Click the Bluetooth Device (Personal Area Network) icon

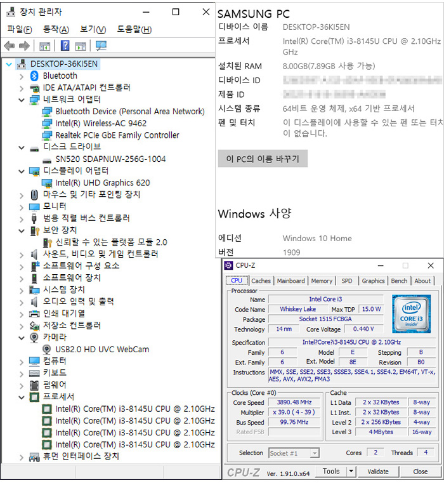47,111
